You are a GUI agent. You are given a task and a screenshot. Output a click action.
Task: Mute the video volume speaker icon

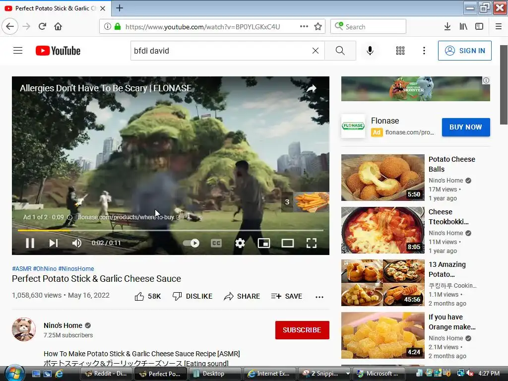[77, 243]
